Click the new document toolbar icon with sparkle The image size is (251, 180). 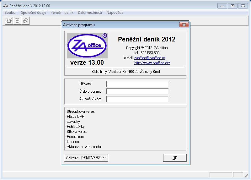click(9, 21)
